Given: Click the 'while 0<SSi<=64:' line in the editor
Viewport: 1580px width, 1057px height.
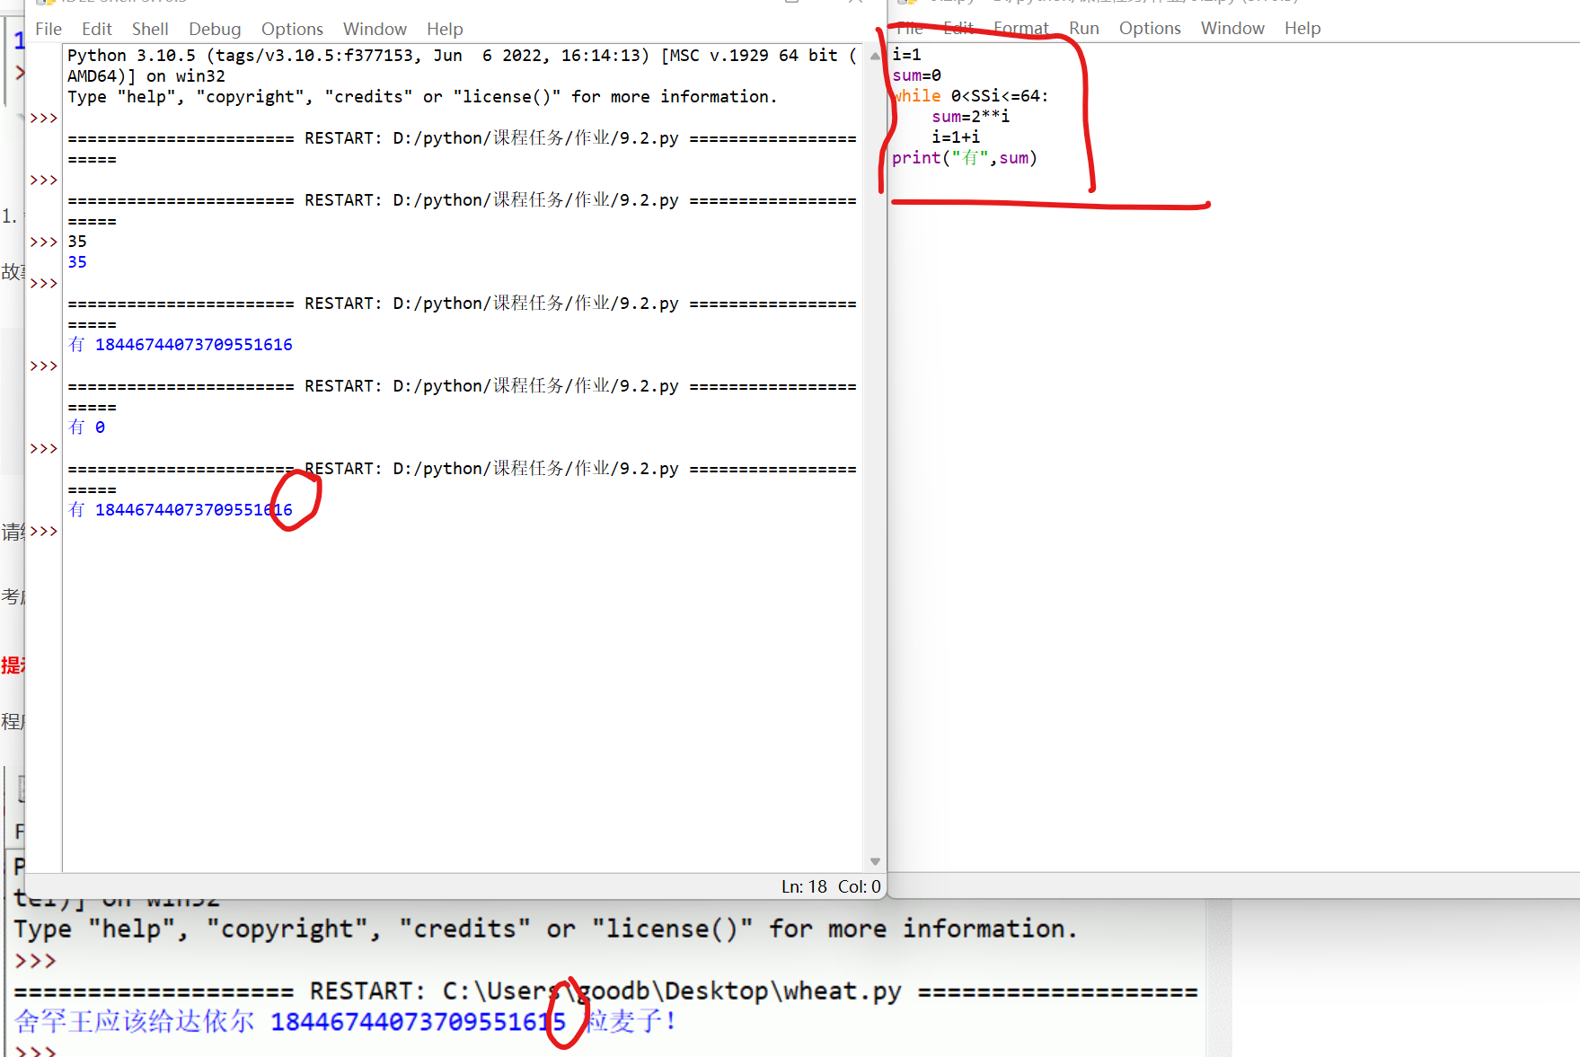Looking at the screenshot, I should point(970,96).
